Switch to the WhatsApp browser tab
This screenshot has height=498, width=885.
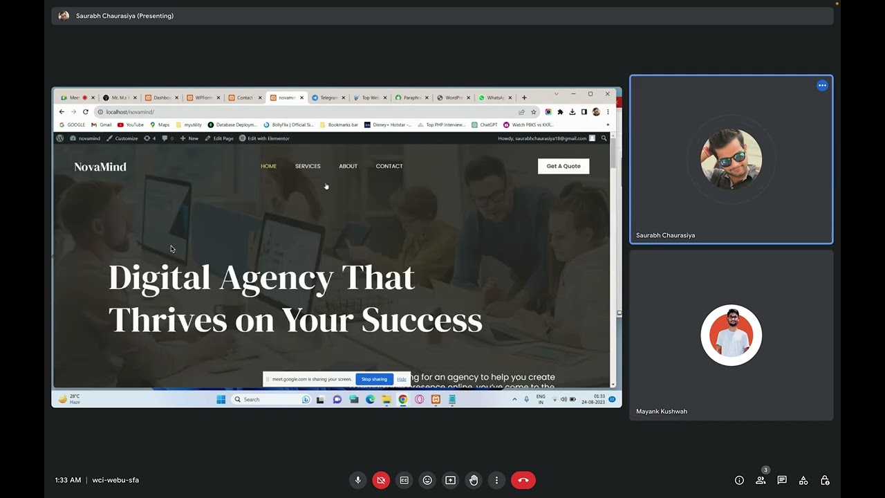click(495, 98)
